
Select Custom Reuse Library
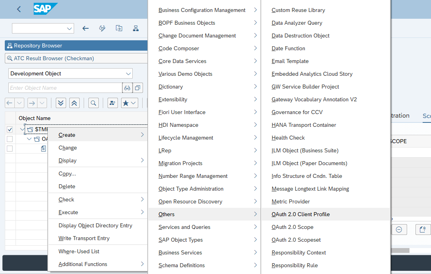[x=326, y=10]
